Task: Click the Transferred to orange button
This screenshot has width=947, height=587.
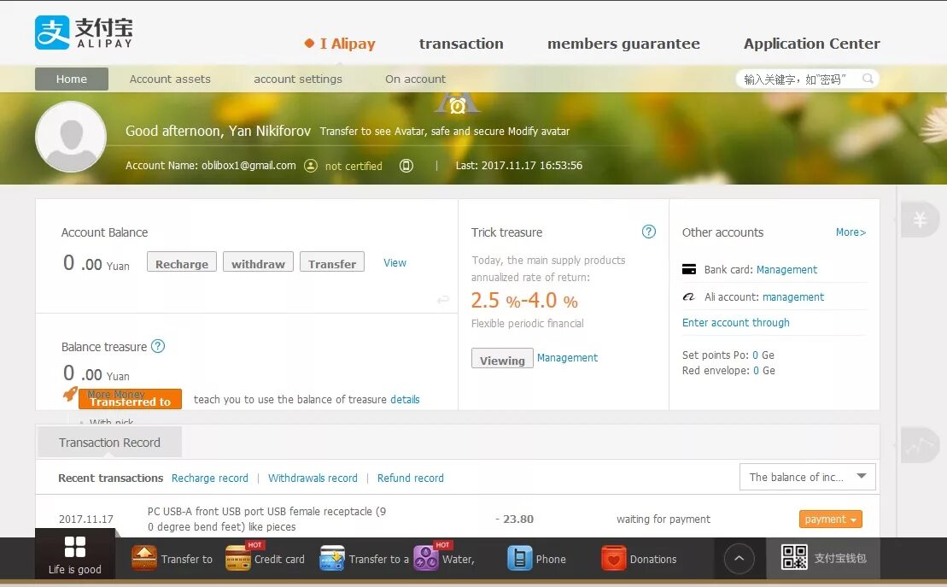Action: (130, 399)
